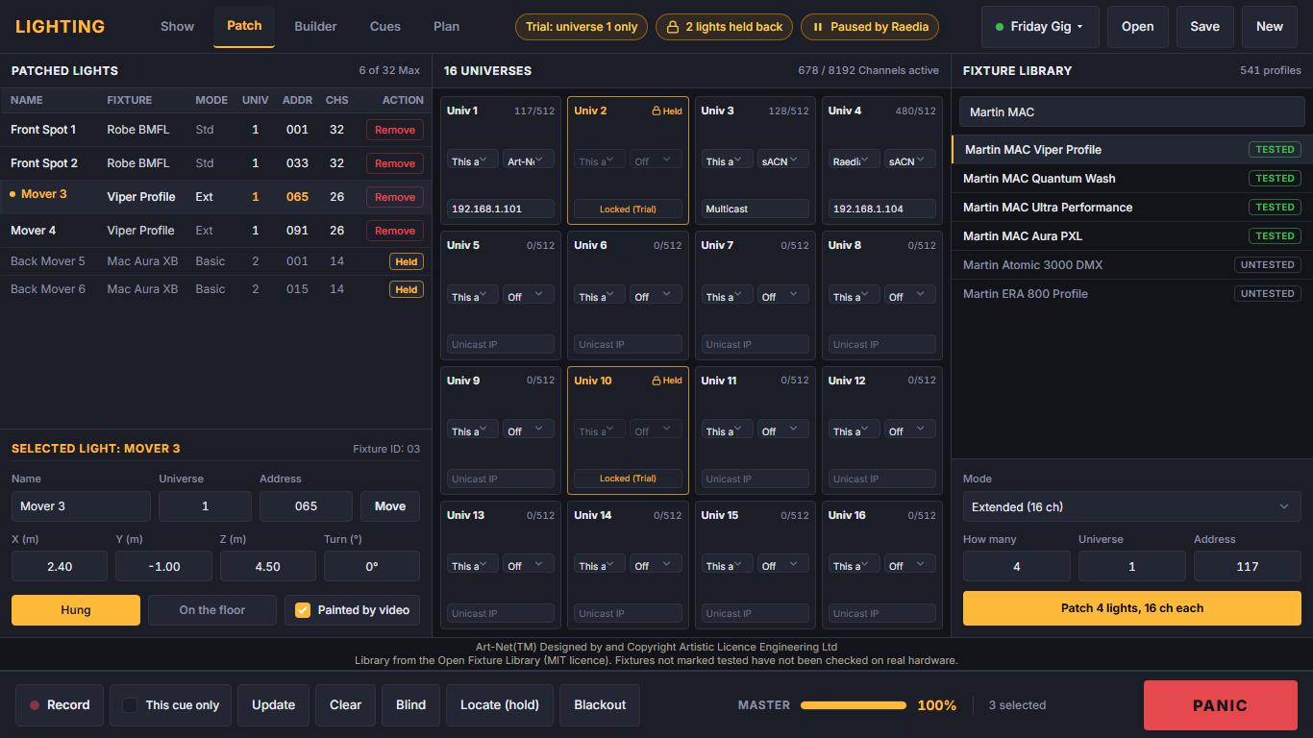Click the Update cue button
The width and height of the screenshot is (1313, 738).
click(x=274, y=705)
